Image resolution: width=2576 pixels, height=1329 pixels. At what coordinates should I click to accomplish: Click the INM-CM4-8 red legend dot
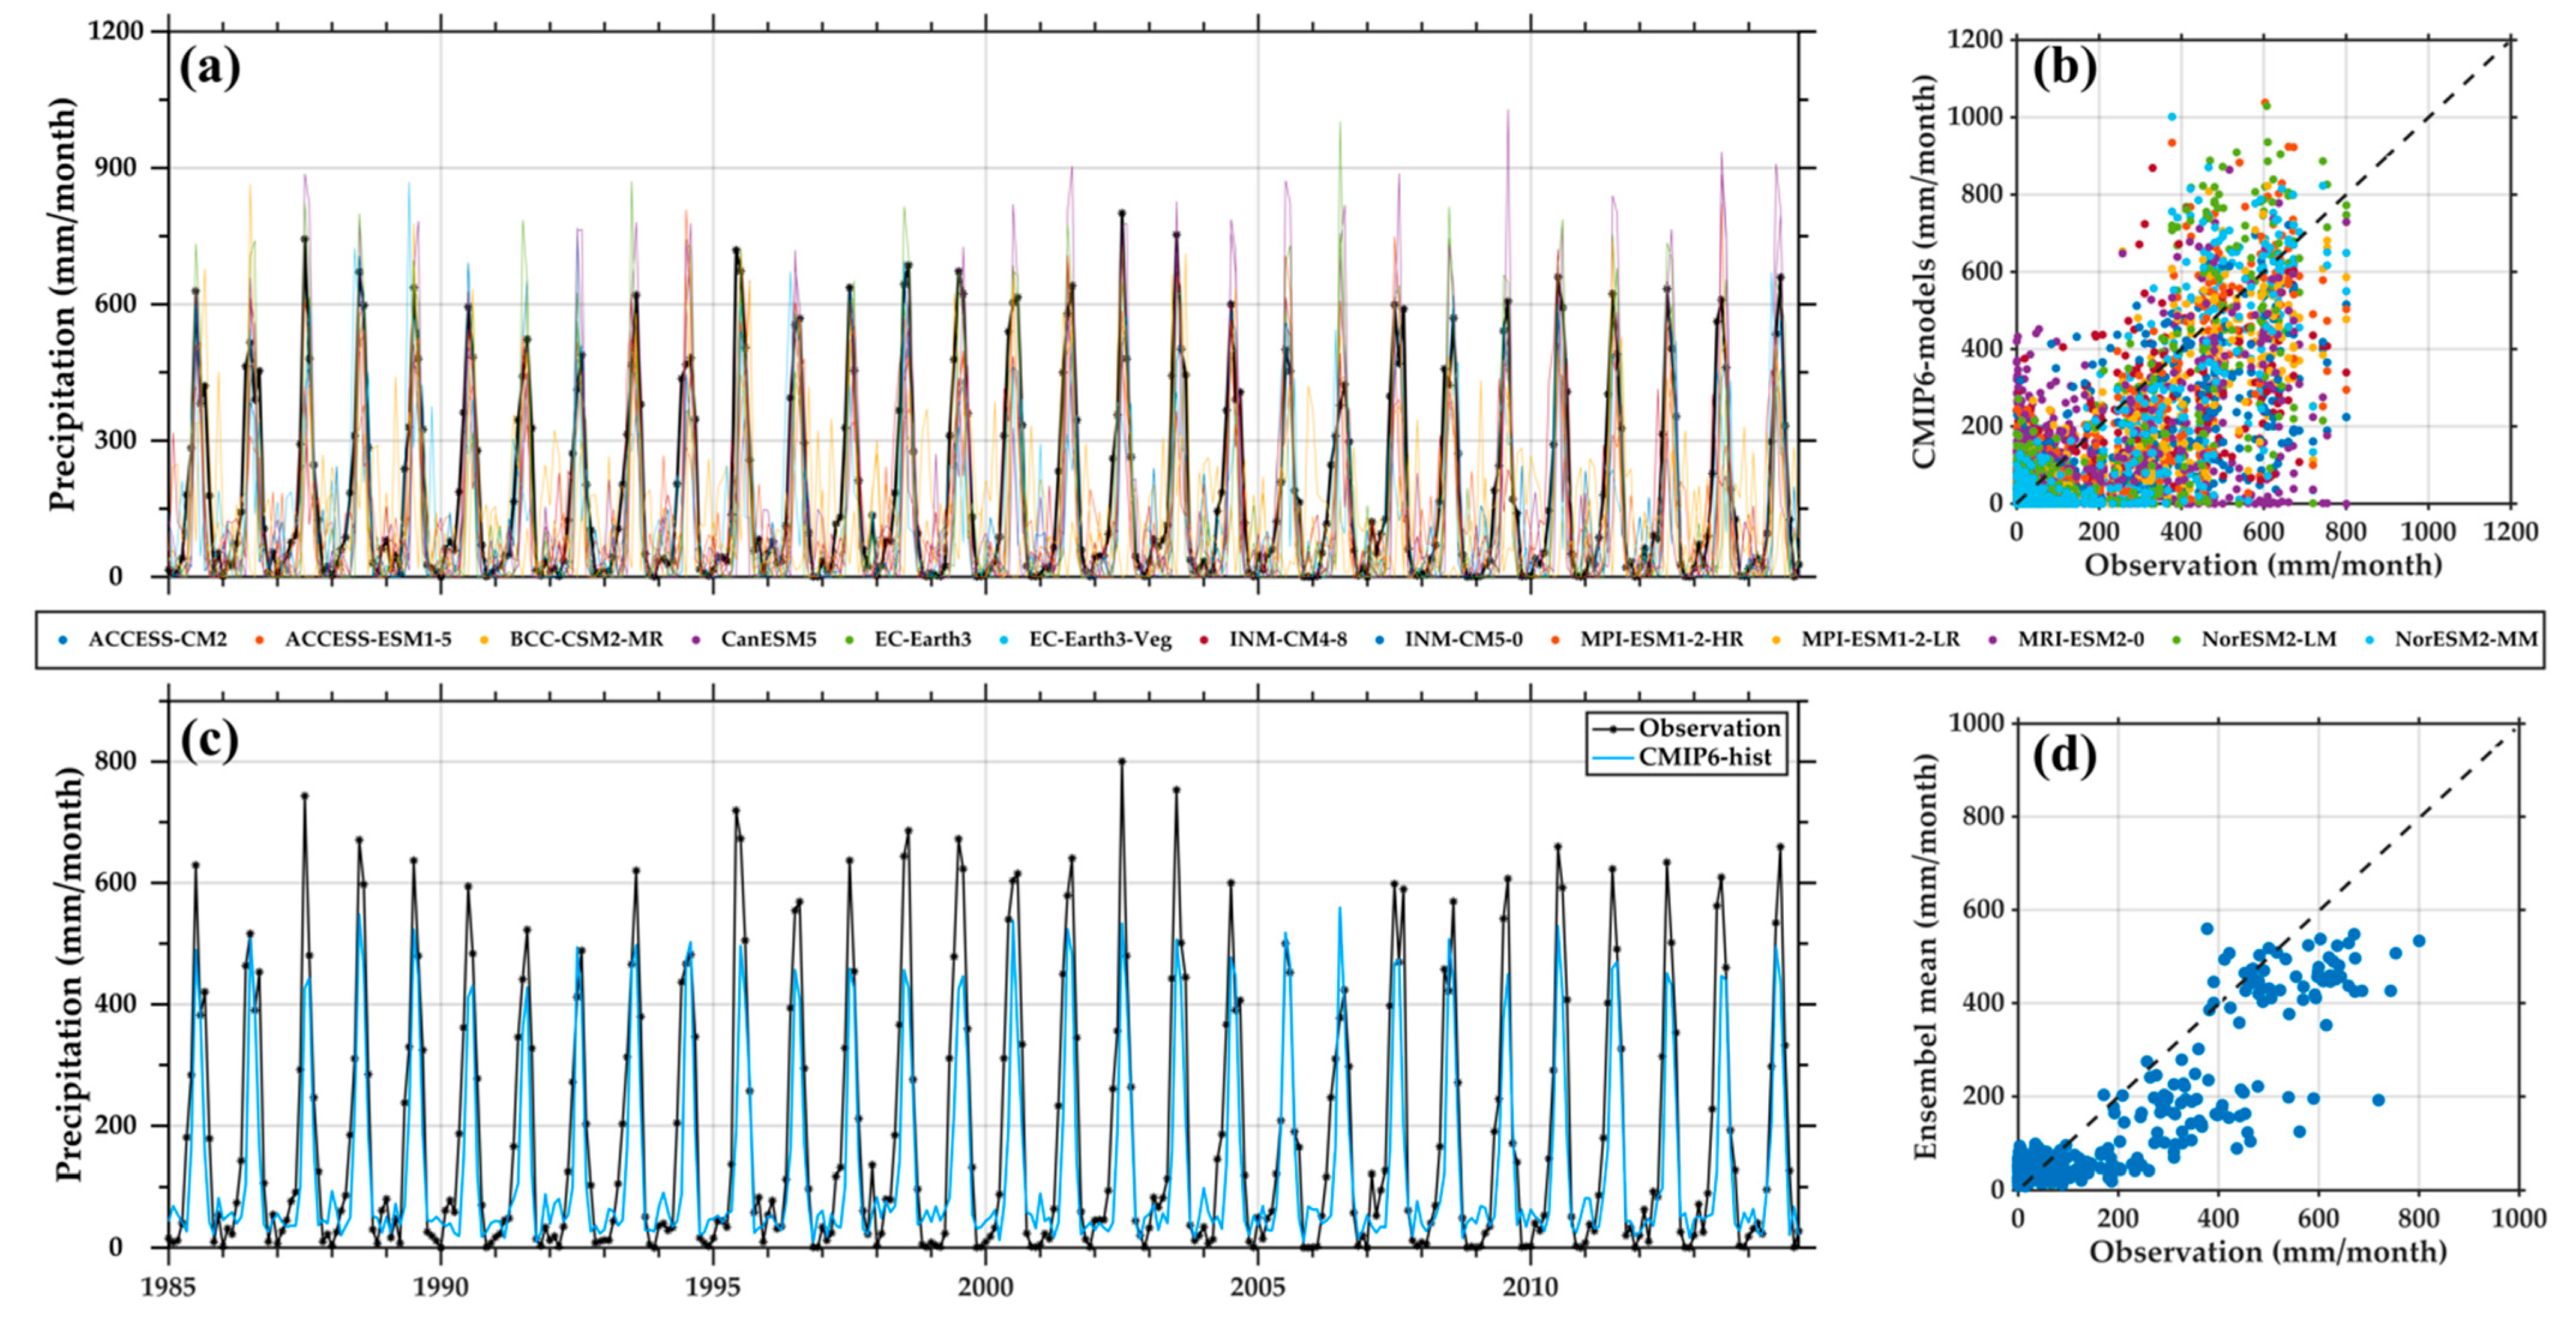[x=1204, y=640]
